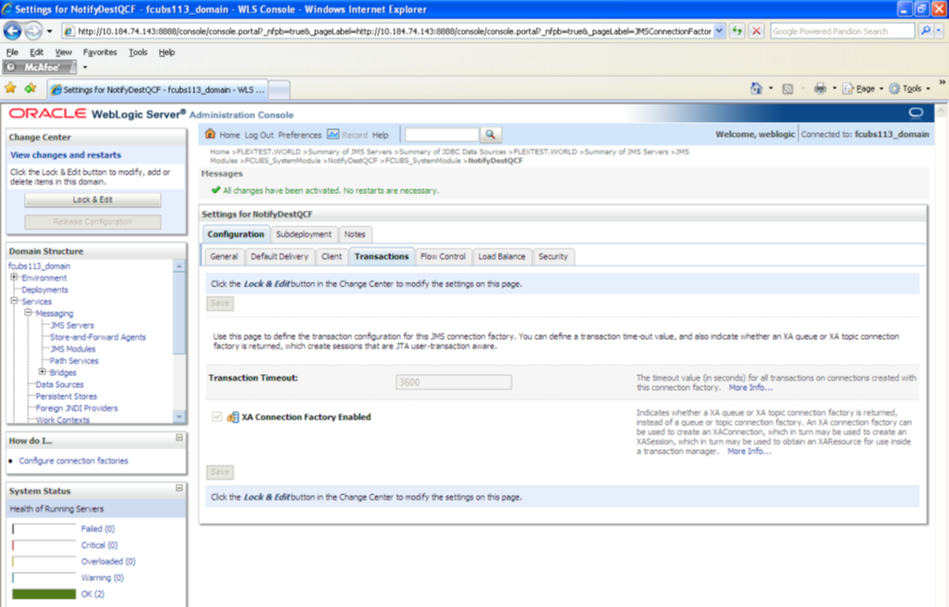Image resolution: width=949 pixels, height=607 pixels.
Task: Click the WebLogic Home house icon
Action: click(210, 134)
